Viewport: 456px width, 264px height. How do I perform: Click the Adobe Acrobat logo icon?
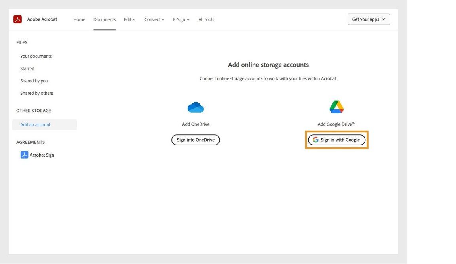click(17, 19)
